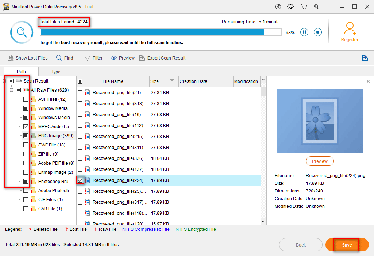Screen dimensions: 374x256
Task: Toggle the select-all checkbox in file list header
Action: pos(80,81)
